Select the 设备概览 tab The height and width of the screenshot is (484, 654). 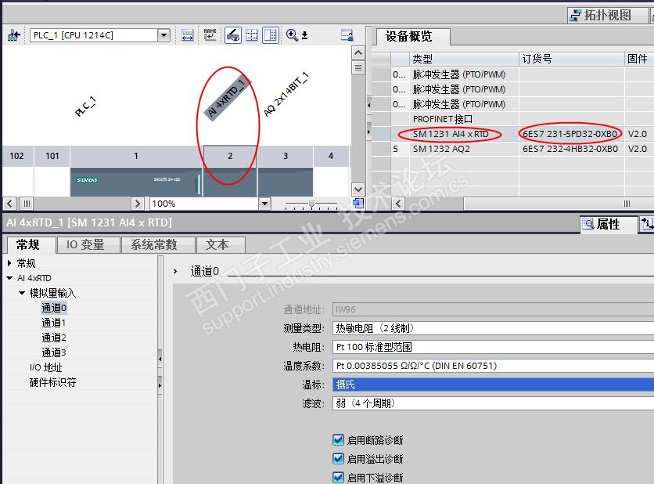[x=408, y=37]
